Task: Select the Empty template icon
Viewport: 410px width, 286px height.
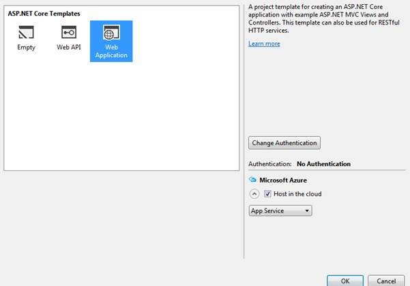Action: point(26,33)
